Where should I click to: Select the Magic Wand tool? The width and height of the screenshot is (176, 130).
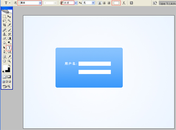pyautogui.click(x=9, y=21)
